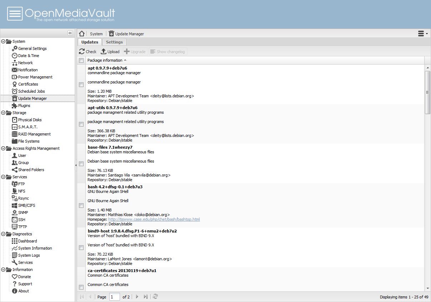
Task: Click the OpenMediaVault logo
Action: point(61,14)
